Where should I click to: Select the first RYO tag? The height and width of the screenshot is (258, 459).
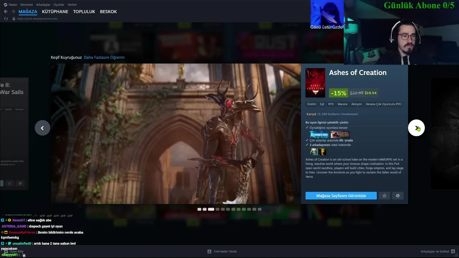(331, 104)
